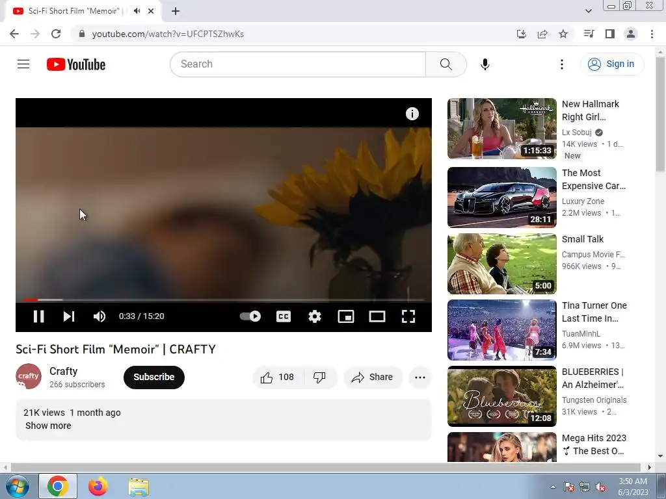Open The Most Expensive Car video title
666x499 pixels.
pos(593,179)
